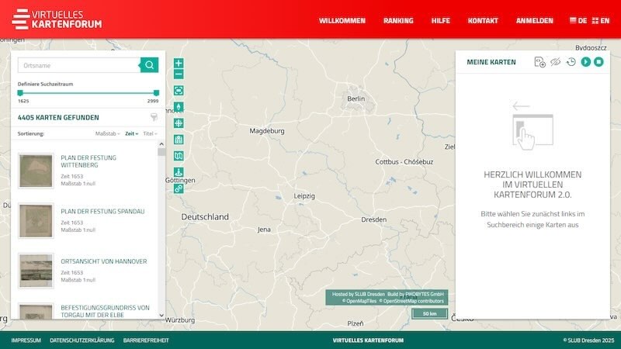
Task: Open the Hilfe menu item
Action: [x=440, y=21]
